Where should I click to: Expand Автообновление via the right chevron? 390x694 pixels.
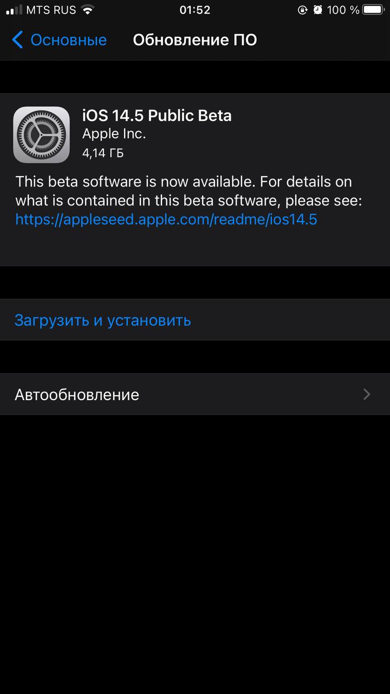pyautogui.click(x=367, y=394)
